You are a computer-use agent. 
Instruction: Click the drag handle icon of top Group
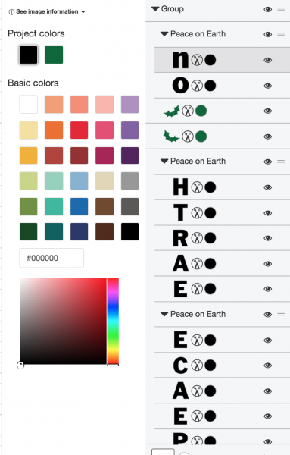281,9
